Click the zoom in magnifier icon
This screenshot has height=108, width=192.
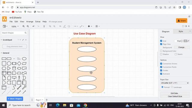pyautogui.click(x=23, y=26)
